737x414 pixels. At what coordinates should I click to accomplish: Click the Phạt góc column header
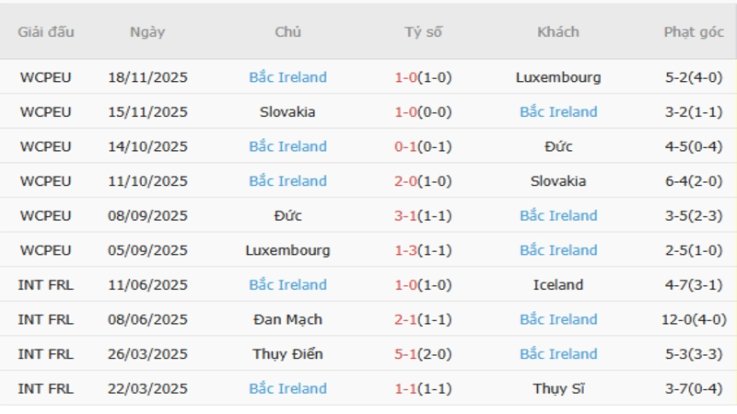pyautogui.click(x=693, y=31)
